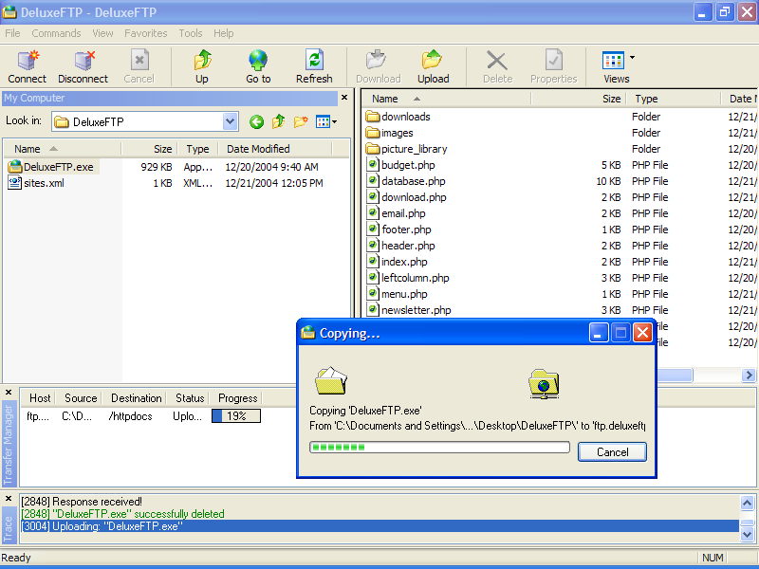Close the Trace log panel

pyautogui.click(x=9, y=499)
